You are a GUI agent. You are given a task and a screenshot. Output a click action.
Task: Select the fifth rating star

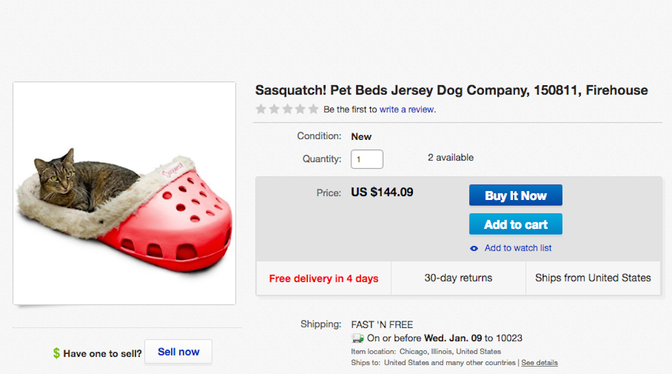point(314,109)
